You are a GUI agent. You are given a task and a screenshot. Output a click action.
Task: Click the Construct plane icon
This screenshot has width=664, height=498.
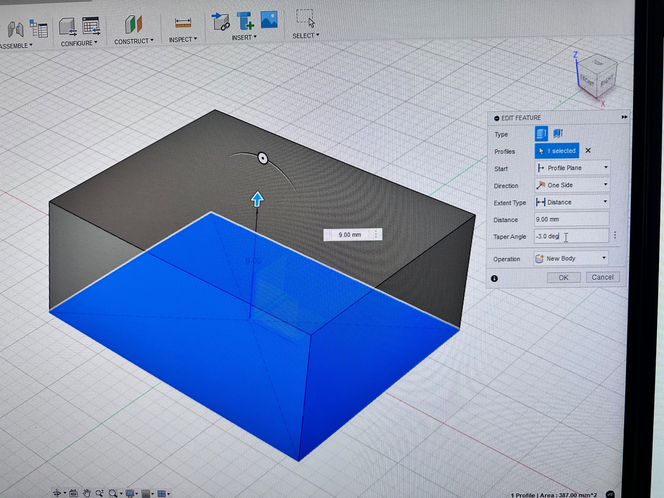pos(133,24)
